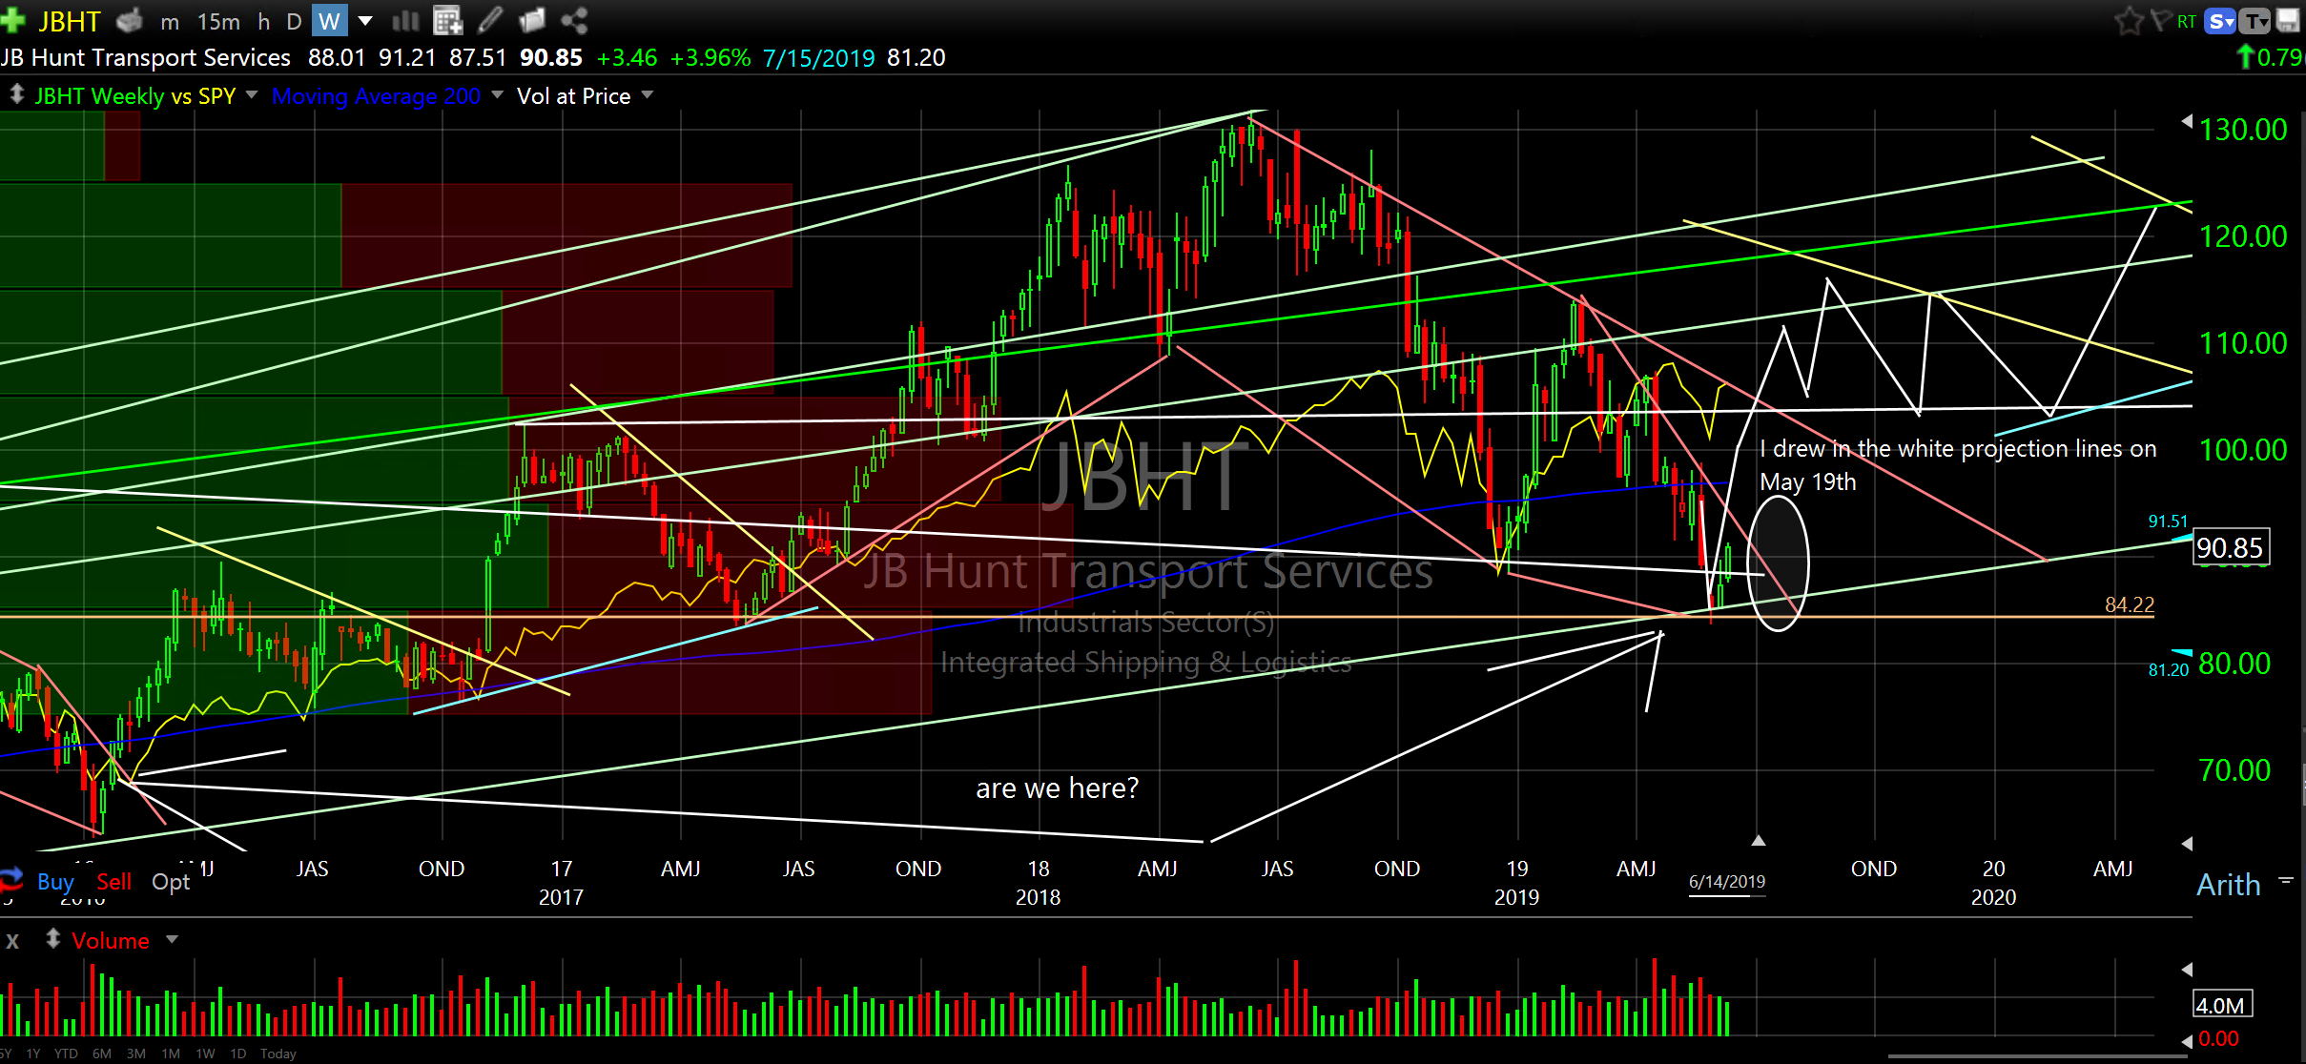Screen dimensions: 2306x1064
Task: Toggle Arith price scale mode
Action: click(x=2228, y=885)
